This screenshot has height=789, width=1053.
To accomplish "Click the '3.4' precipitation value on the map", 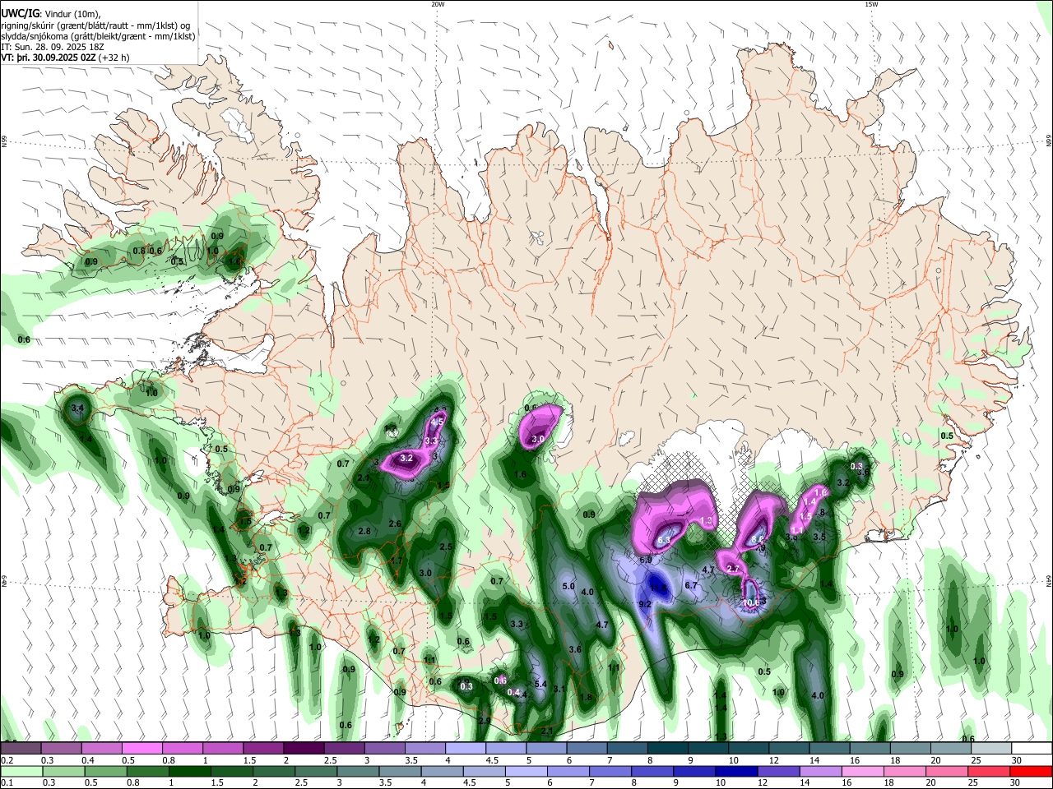I will (77, 408).
